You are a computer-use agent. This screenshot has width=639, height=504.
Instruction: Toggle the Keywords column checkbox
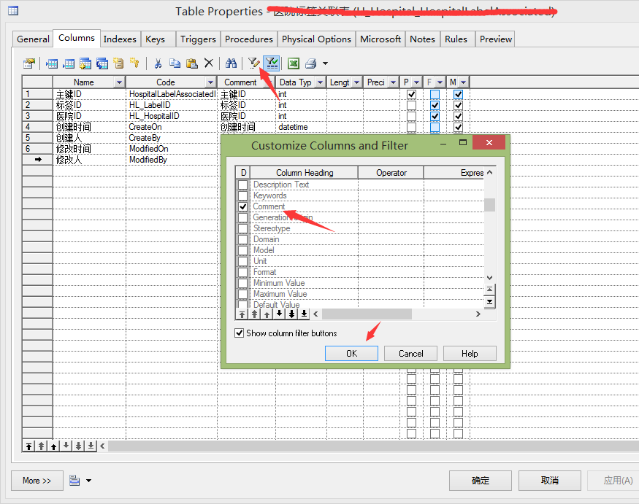(243, 195)
